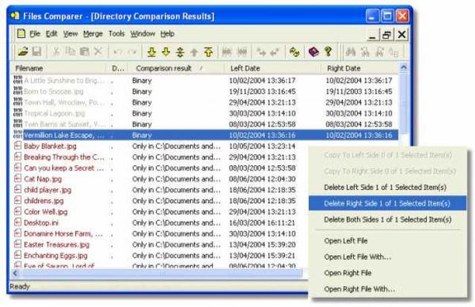Image resolution: width=475 pixels, height=307 pixels.
Task: Click the document icon beside File menu
Action: tap(21, 33)
